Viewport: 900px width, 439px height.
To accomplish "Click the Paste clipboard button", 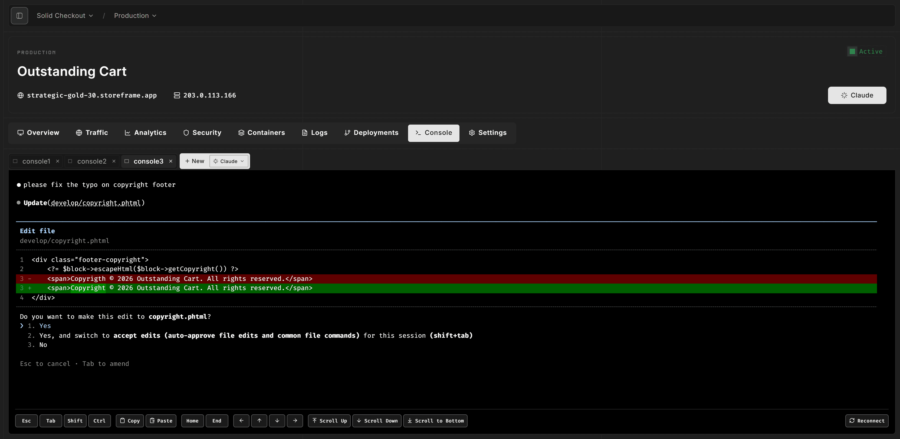I will click(161, 421).
